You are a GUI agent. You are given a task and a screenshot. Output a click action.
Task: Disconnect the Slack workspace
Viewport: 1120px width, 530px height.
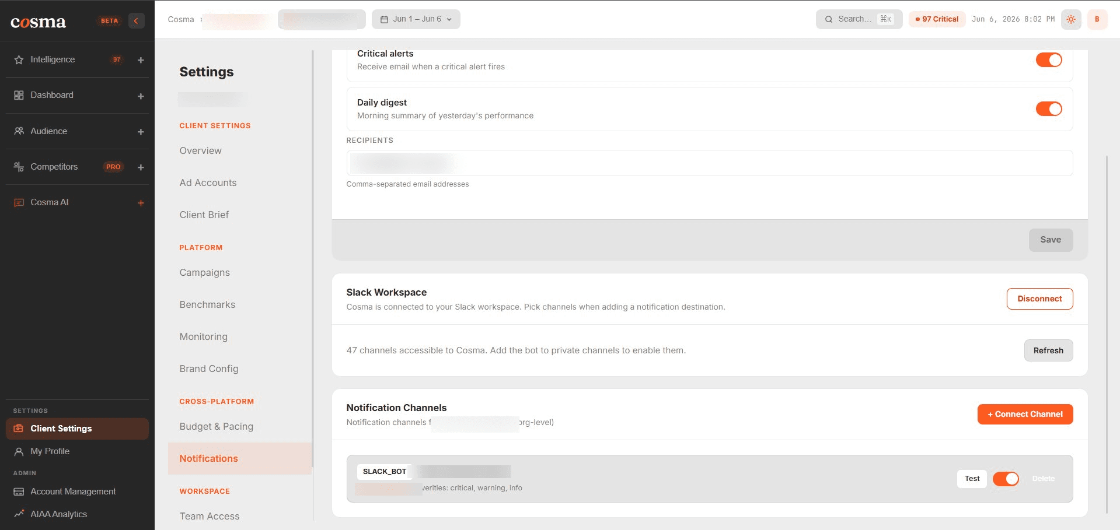coord(1039,299)
